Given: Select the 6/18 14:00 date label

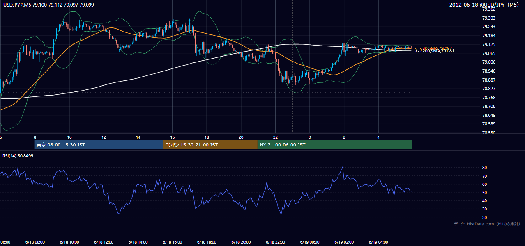Looking at the screenshot, I should (138, 242).
